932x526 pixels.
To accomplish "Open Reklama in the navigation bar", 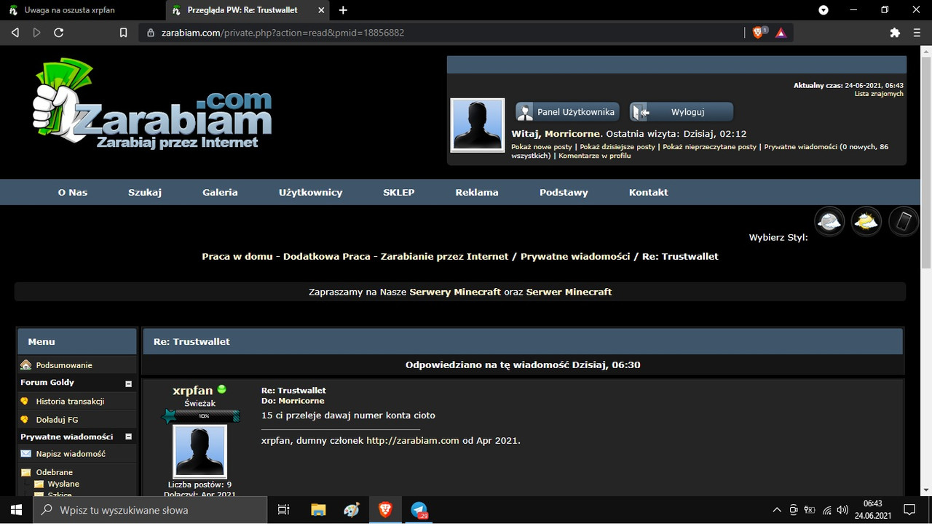I will coord(477,192).
